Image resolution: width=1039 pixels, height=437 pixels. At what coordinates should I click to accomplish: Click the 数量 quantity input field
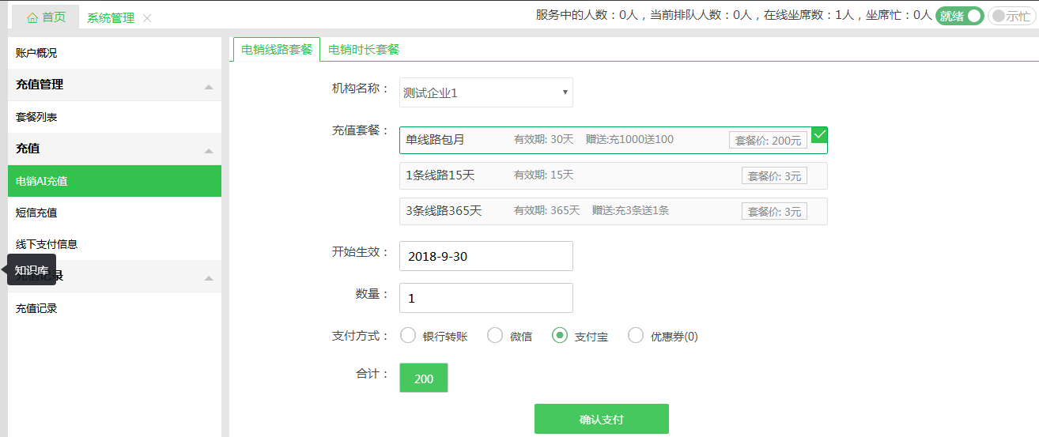(485, 298)
